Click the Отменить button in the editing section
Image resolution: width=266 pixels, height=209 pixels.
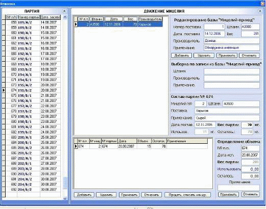pyautogui.click(x=249, y=56)
